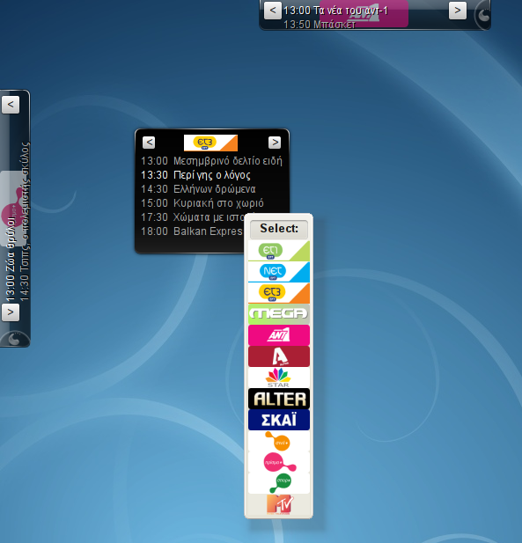The height and width of the screenshot is (543, 522).
Task: Select the MTV channel logo
Action: click(279, 504)
